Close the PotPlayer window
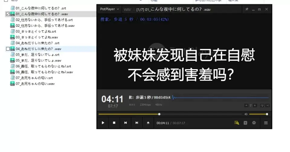Viewport: 290px width, 152px height. pos(266,9)
